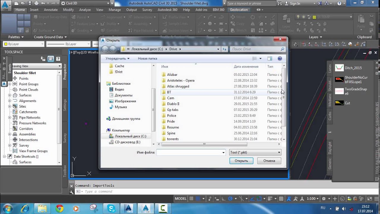Click the Intersections icon in Prospector tree
The width and height of the screenshot is (380, 214).
click(x=15, y=140)
